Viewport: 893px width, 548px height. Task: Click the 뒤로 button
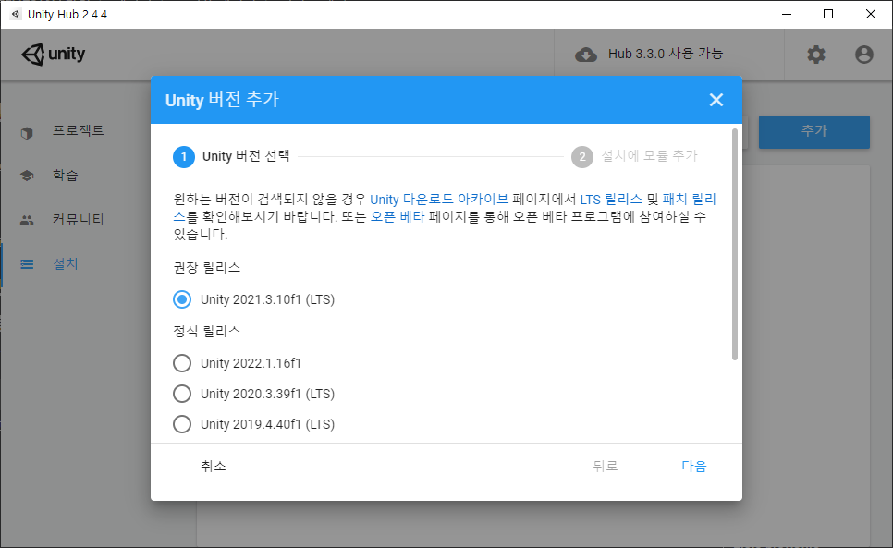tap(605, 466)
